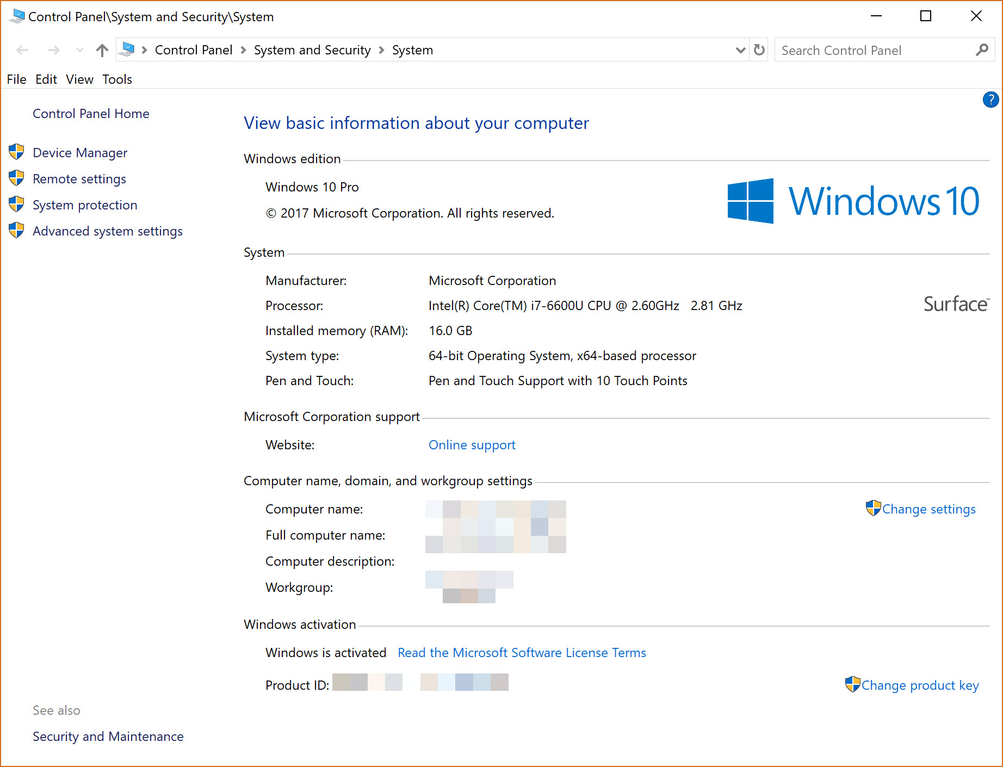Click the Advanced system settings shield icon
Screen dimensions: 1003x767
pyautogui.click(x=17, y=230)
